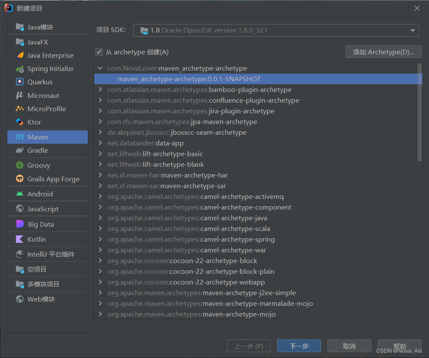Close the 新建项目 dialog
This screenshot has width=429, height=358.
(417, 8)
